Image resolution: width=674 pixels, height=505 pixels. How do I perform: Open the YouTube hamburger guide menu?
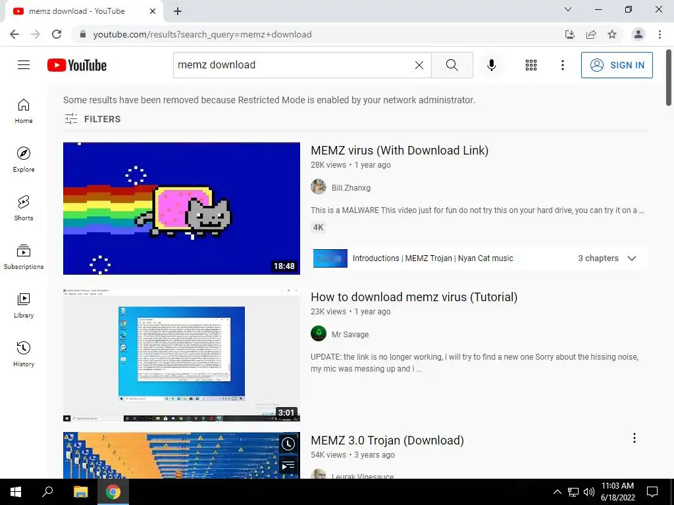[24, 65]
